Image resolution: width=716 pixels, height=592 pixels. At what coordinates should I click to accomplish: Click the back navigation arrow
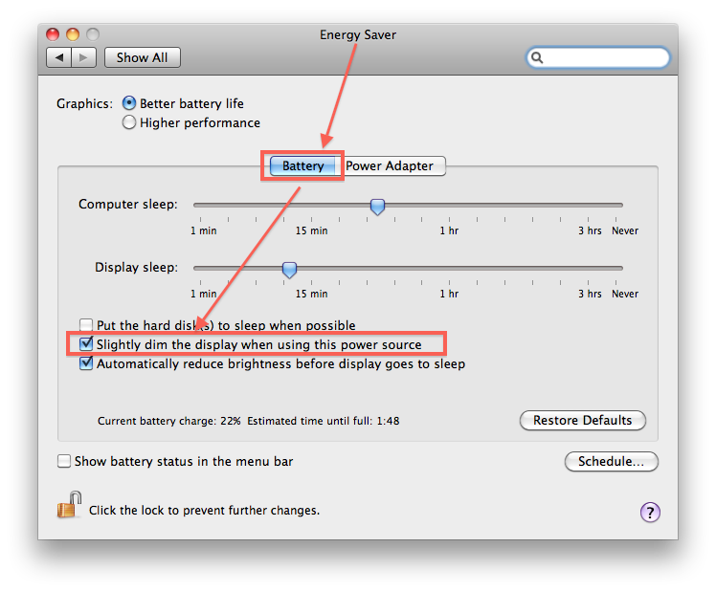pos(59,57)
